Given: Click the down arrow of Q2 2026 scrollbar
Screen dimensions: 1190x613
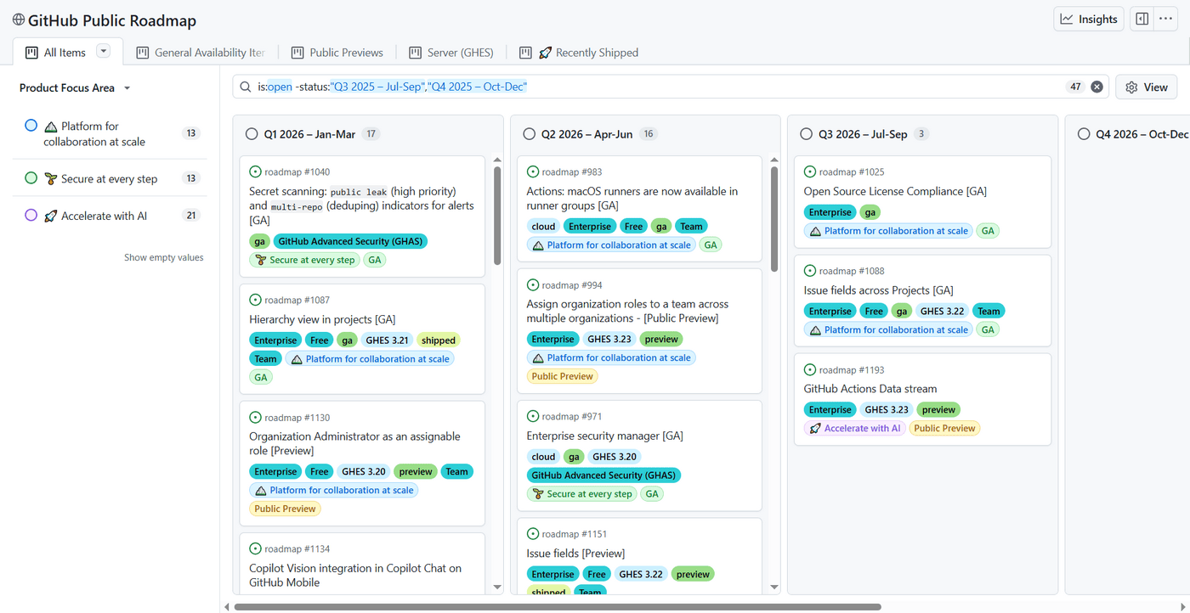Looking at the screenshot, I should (774, 587).
